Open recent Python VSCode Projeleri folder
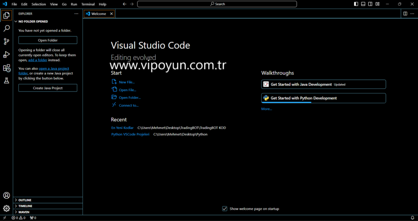Viewport: 418px width, 221px height. click(130, 134)
